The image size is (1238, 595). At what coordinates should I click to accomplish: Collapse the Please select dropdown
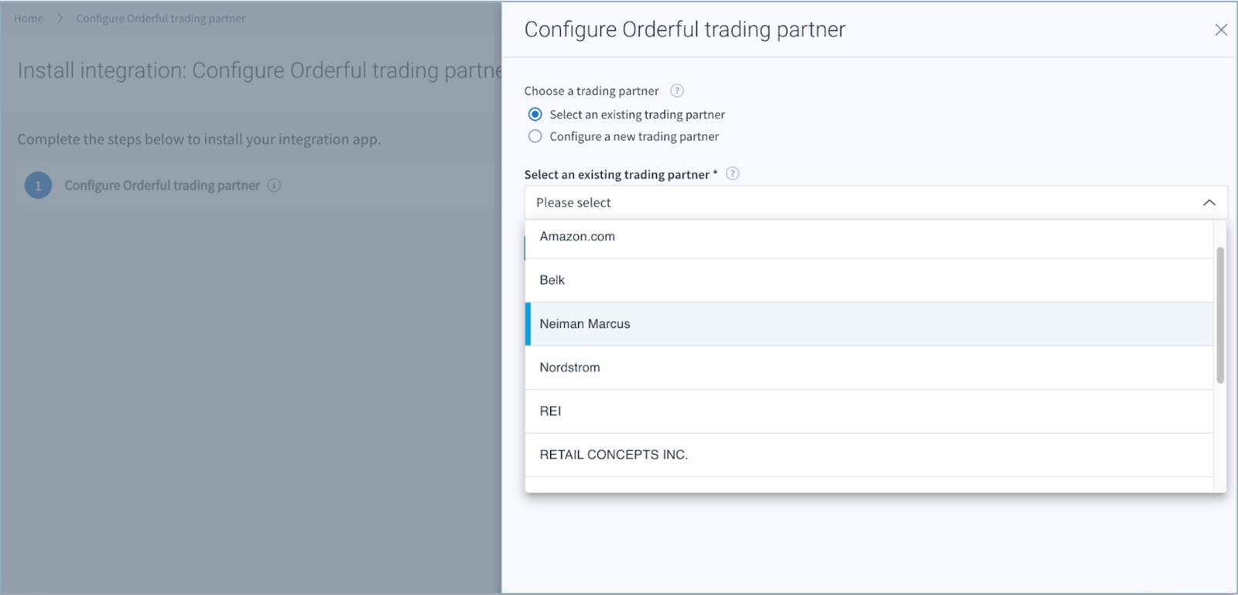pyautogui.click(x=1209, y=203)
